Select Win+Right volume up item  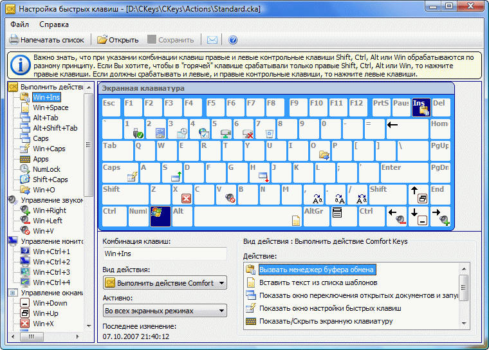[50, 210]
